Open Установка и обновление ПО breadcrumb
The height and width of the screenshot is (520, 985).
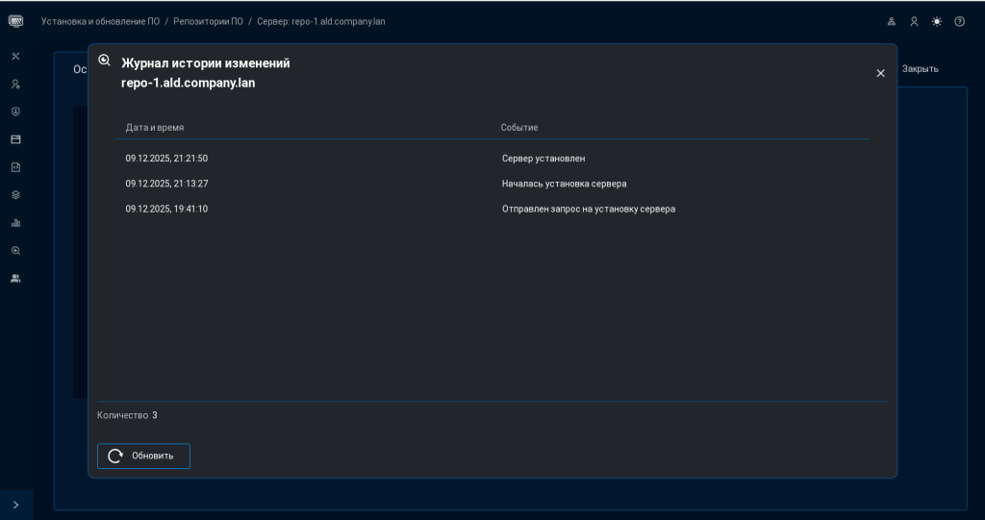pos(100,21)
